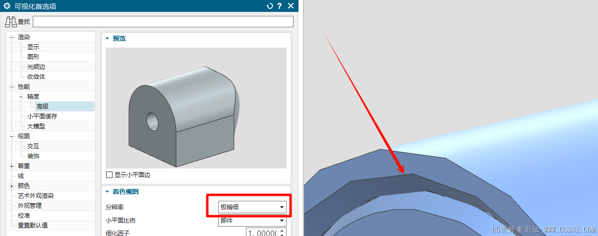The image size is (598, 236).
Task: Select 精度 in the tree
Action: click(33, 97)
